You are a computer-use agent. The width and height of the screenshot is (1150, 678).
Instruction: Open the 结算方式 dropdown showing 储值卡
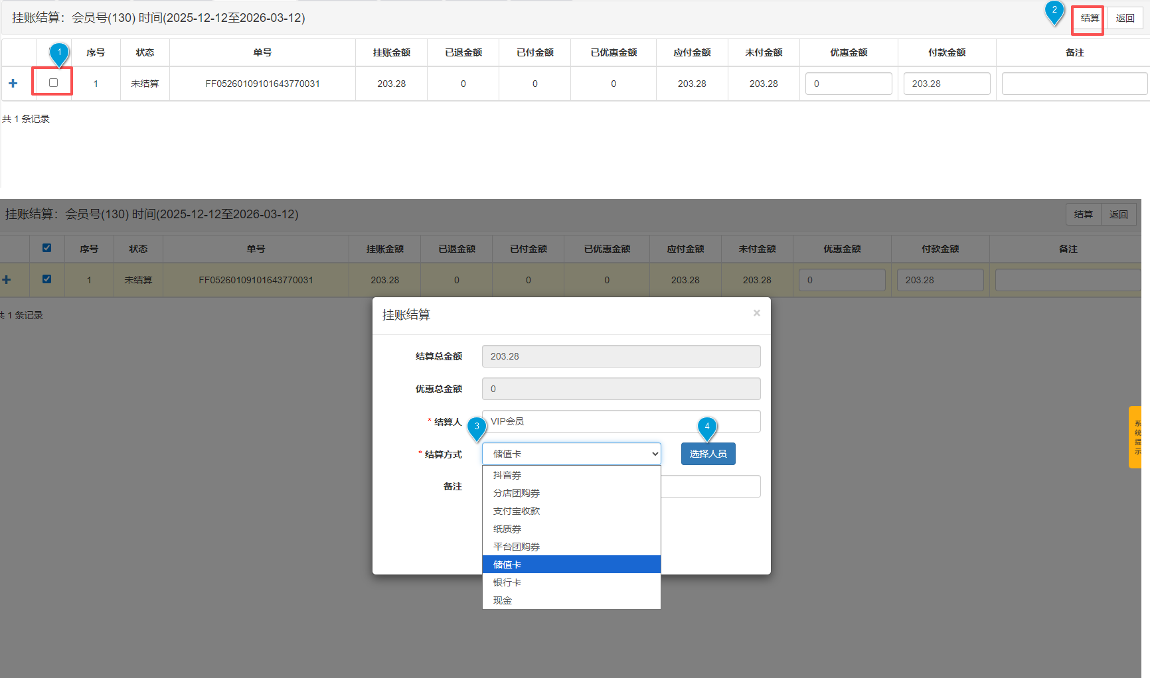point(571,454)
